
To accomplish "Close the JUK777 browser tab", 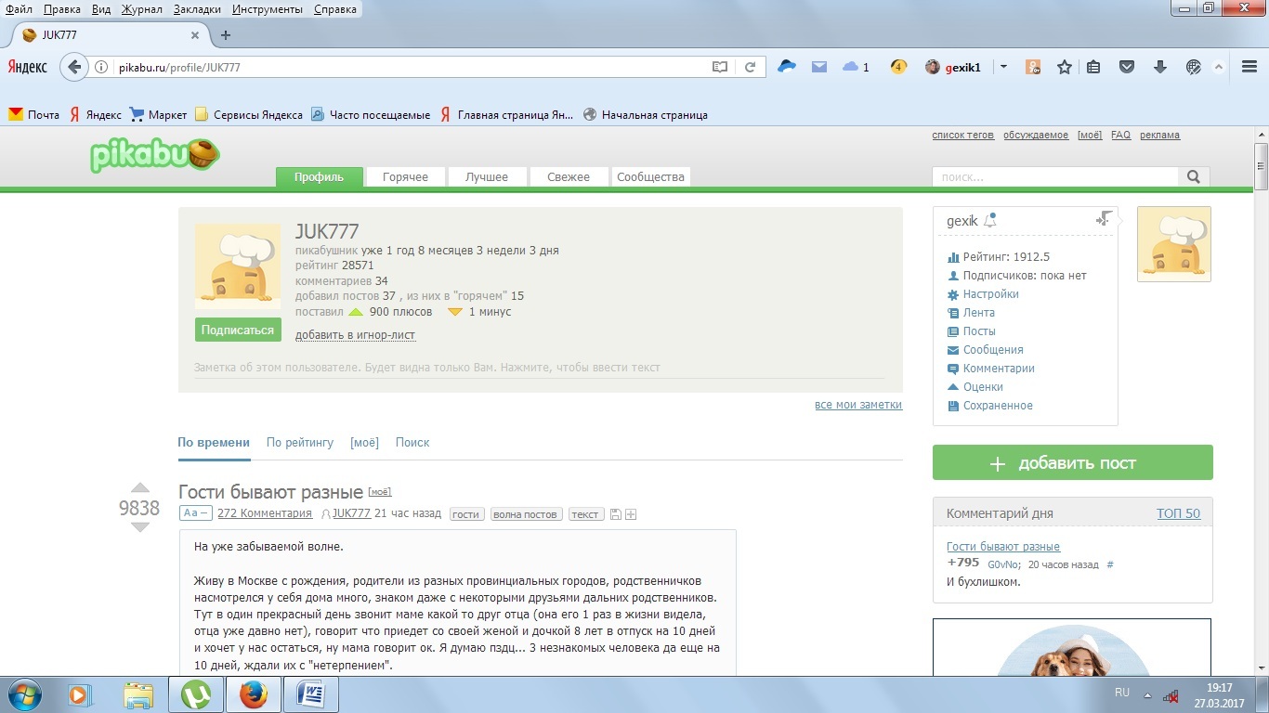I will click(x=195, y=35).
